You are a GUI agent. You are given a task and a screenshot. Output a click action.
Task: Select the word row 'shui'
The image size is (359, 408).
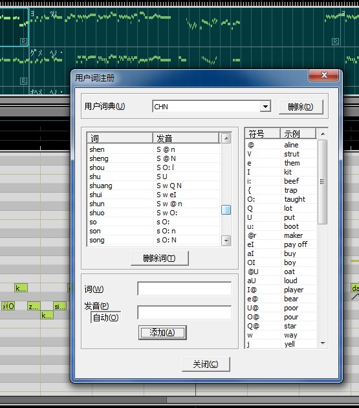tap(153, 195)
